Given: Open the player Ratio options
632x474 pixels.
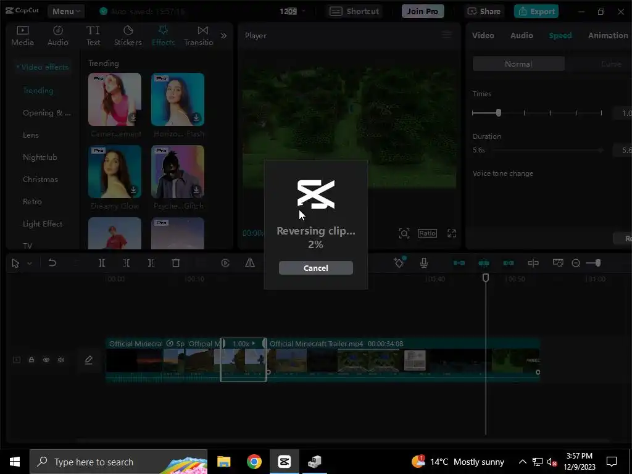Looking at the screenshot, I should coord(427,233).
